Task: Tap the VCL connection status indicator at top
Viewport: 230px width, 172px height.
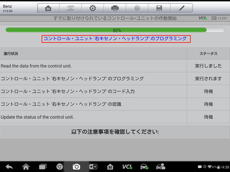Action: pos(203,18)
